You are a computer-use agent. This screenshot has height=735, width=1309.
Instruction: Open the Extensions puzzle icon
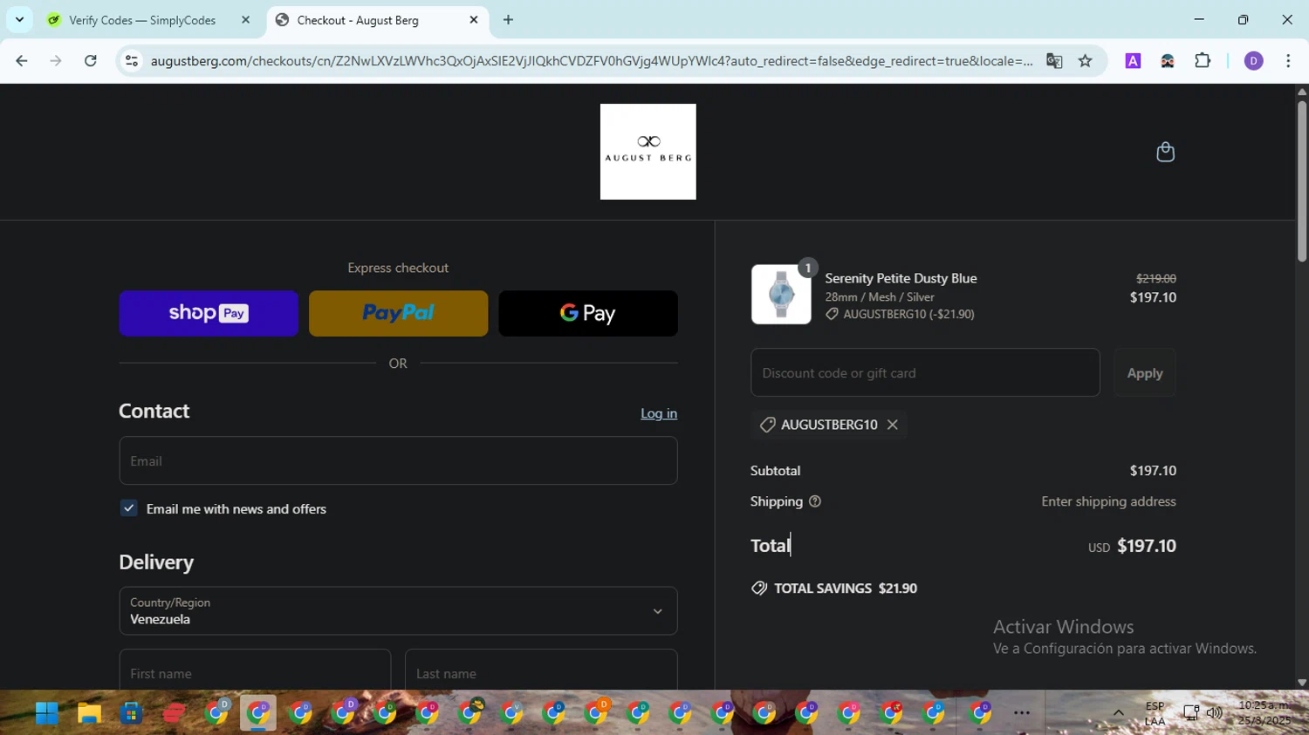pos(1203,61)
